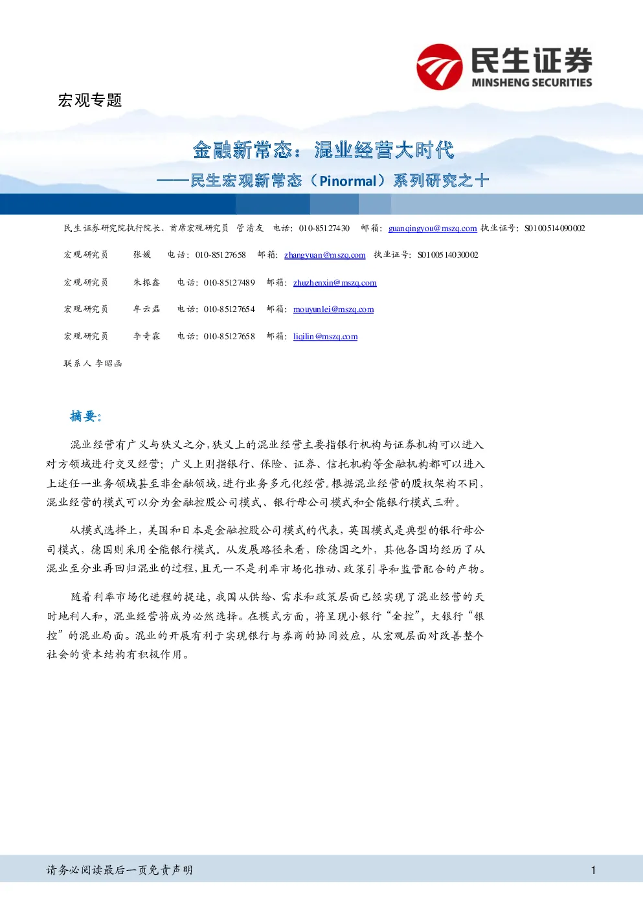The width and height of the screenshot is (643, 909).
Task: Click the name 张媛
Action: (x=142, y=255)
